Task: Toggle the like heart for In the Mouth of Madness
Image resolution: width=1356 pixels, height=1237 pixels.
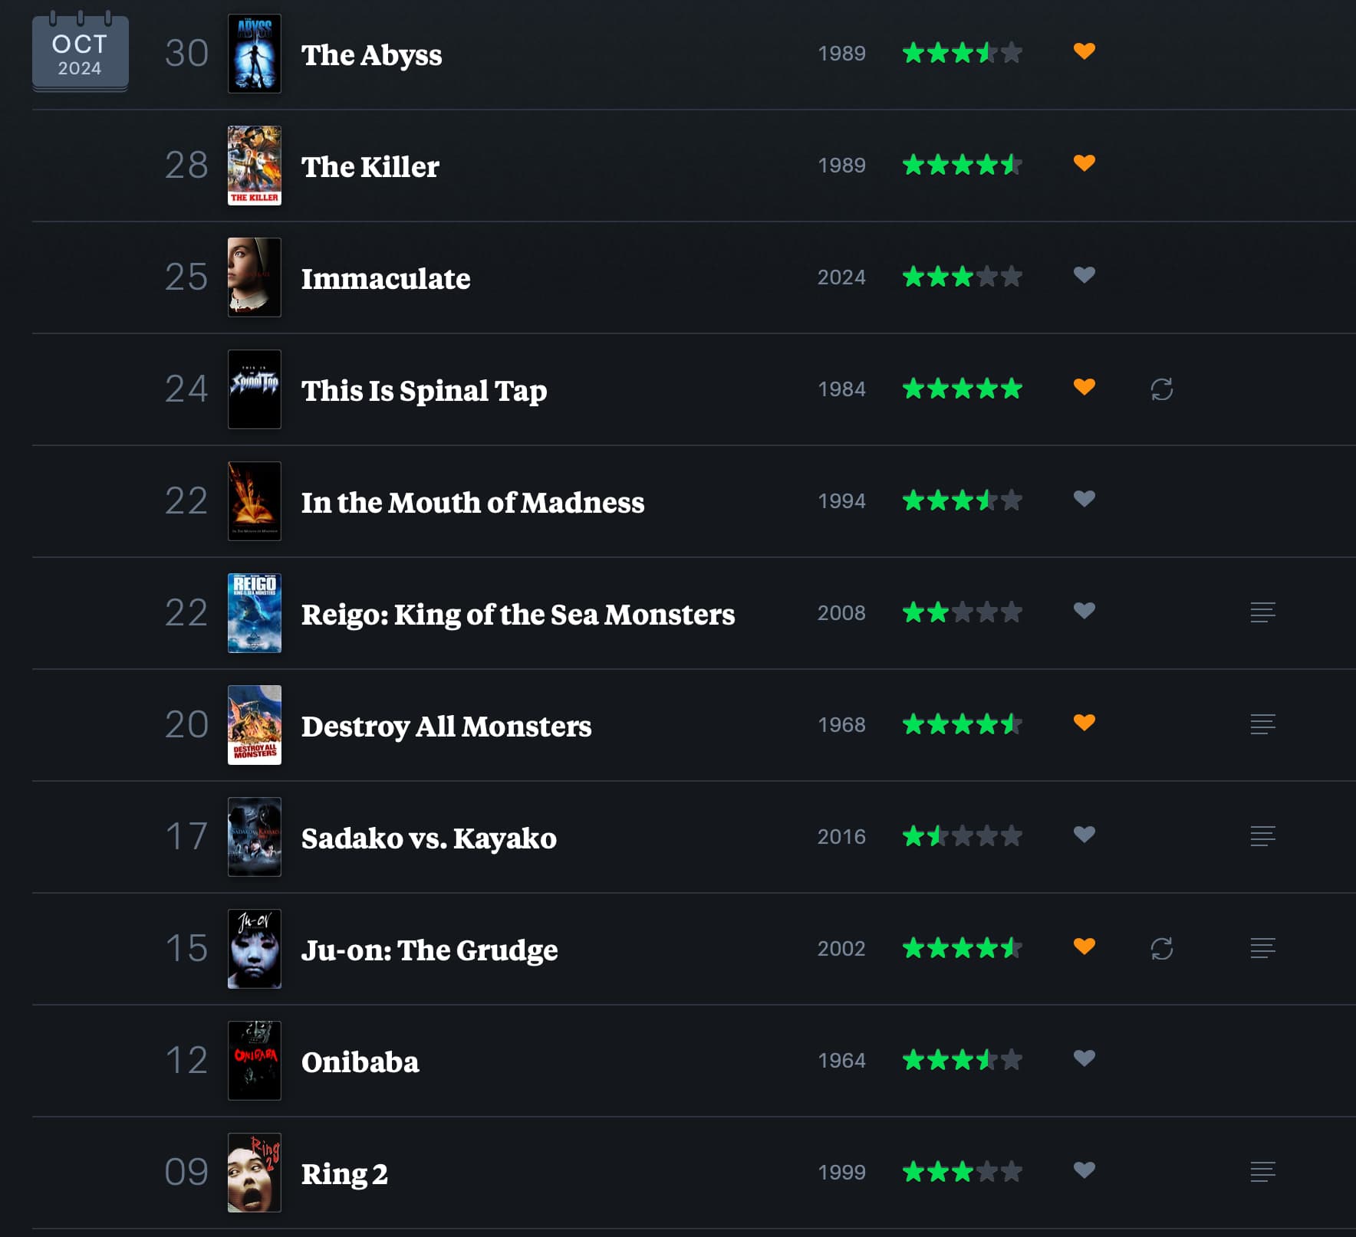Action: coord(1084,499)
